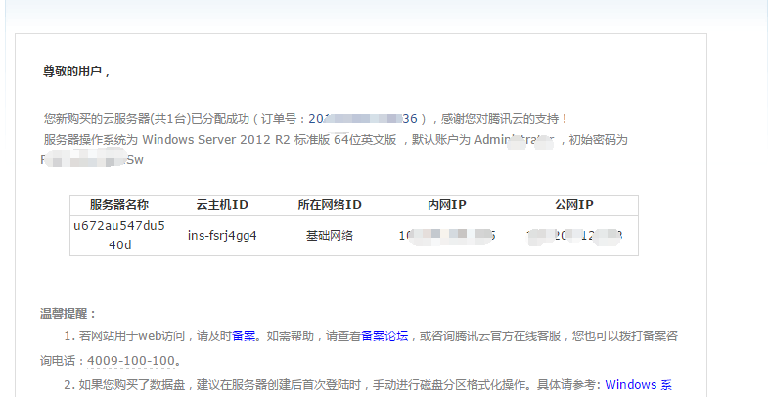Open the 备案 link
Image resolution: width=768 pixels, height=397 pixels.
[244, 336]
